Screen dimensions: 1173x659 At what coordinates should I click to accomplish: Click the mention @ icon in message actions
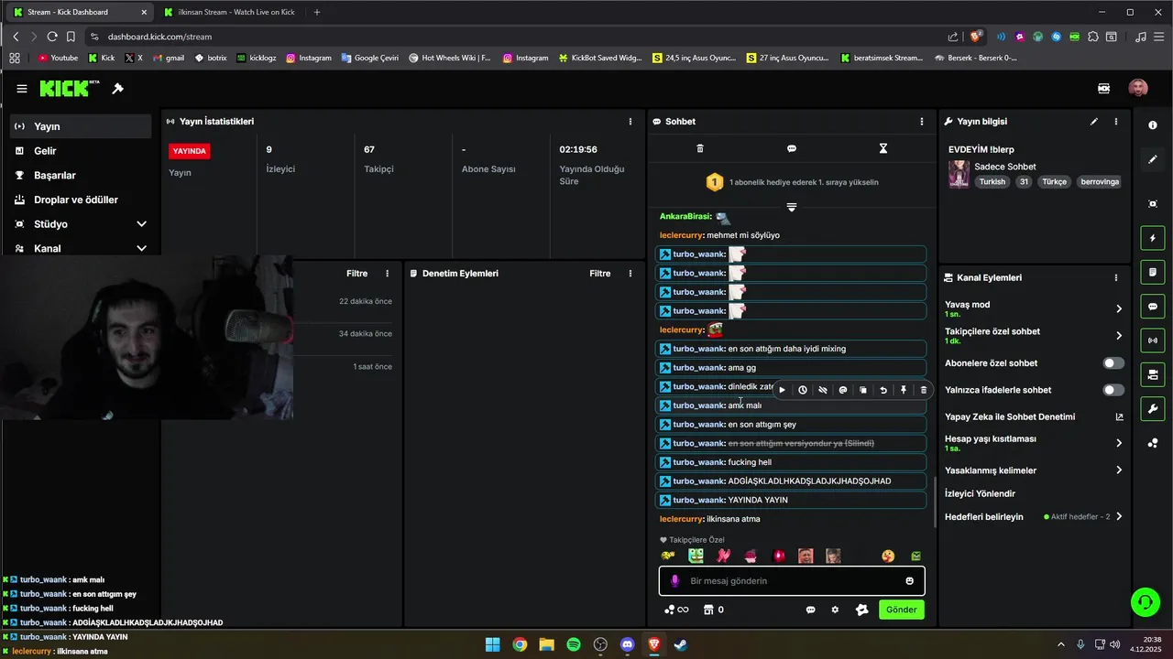(843, 390)
